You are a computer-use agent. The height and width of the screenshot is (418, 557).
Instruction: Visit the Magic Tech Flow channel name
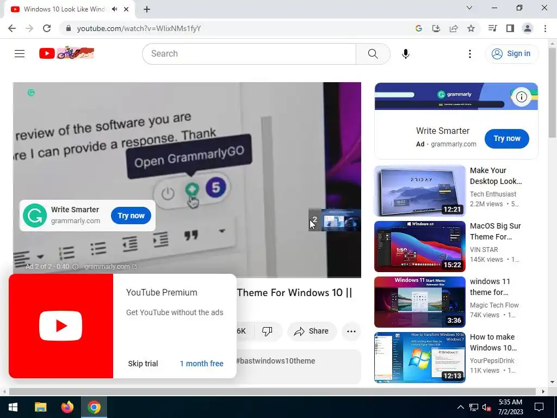pos(494,305)
